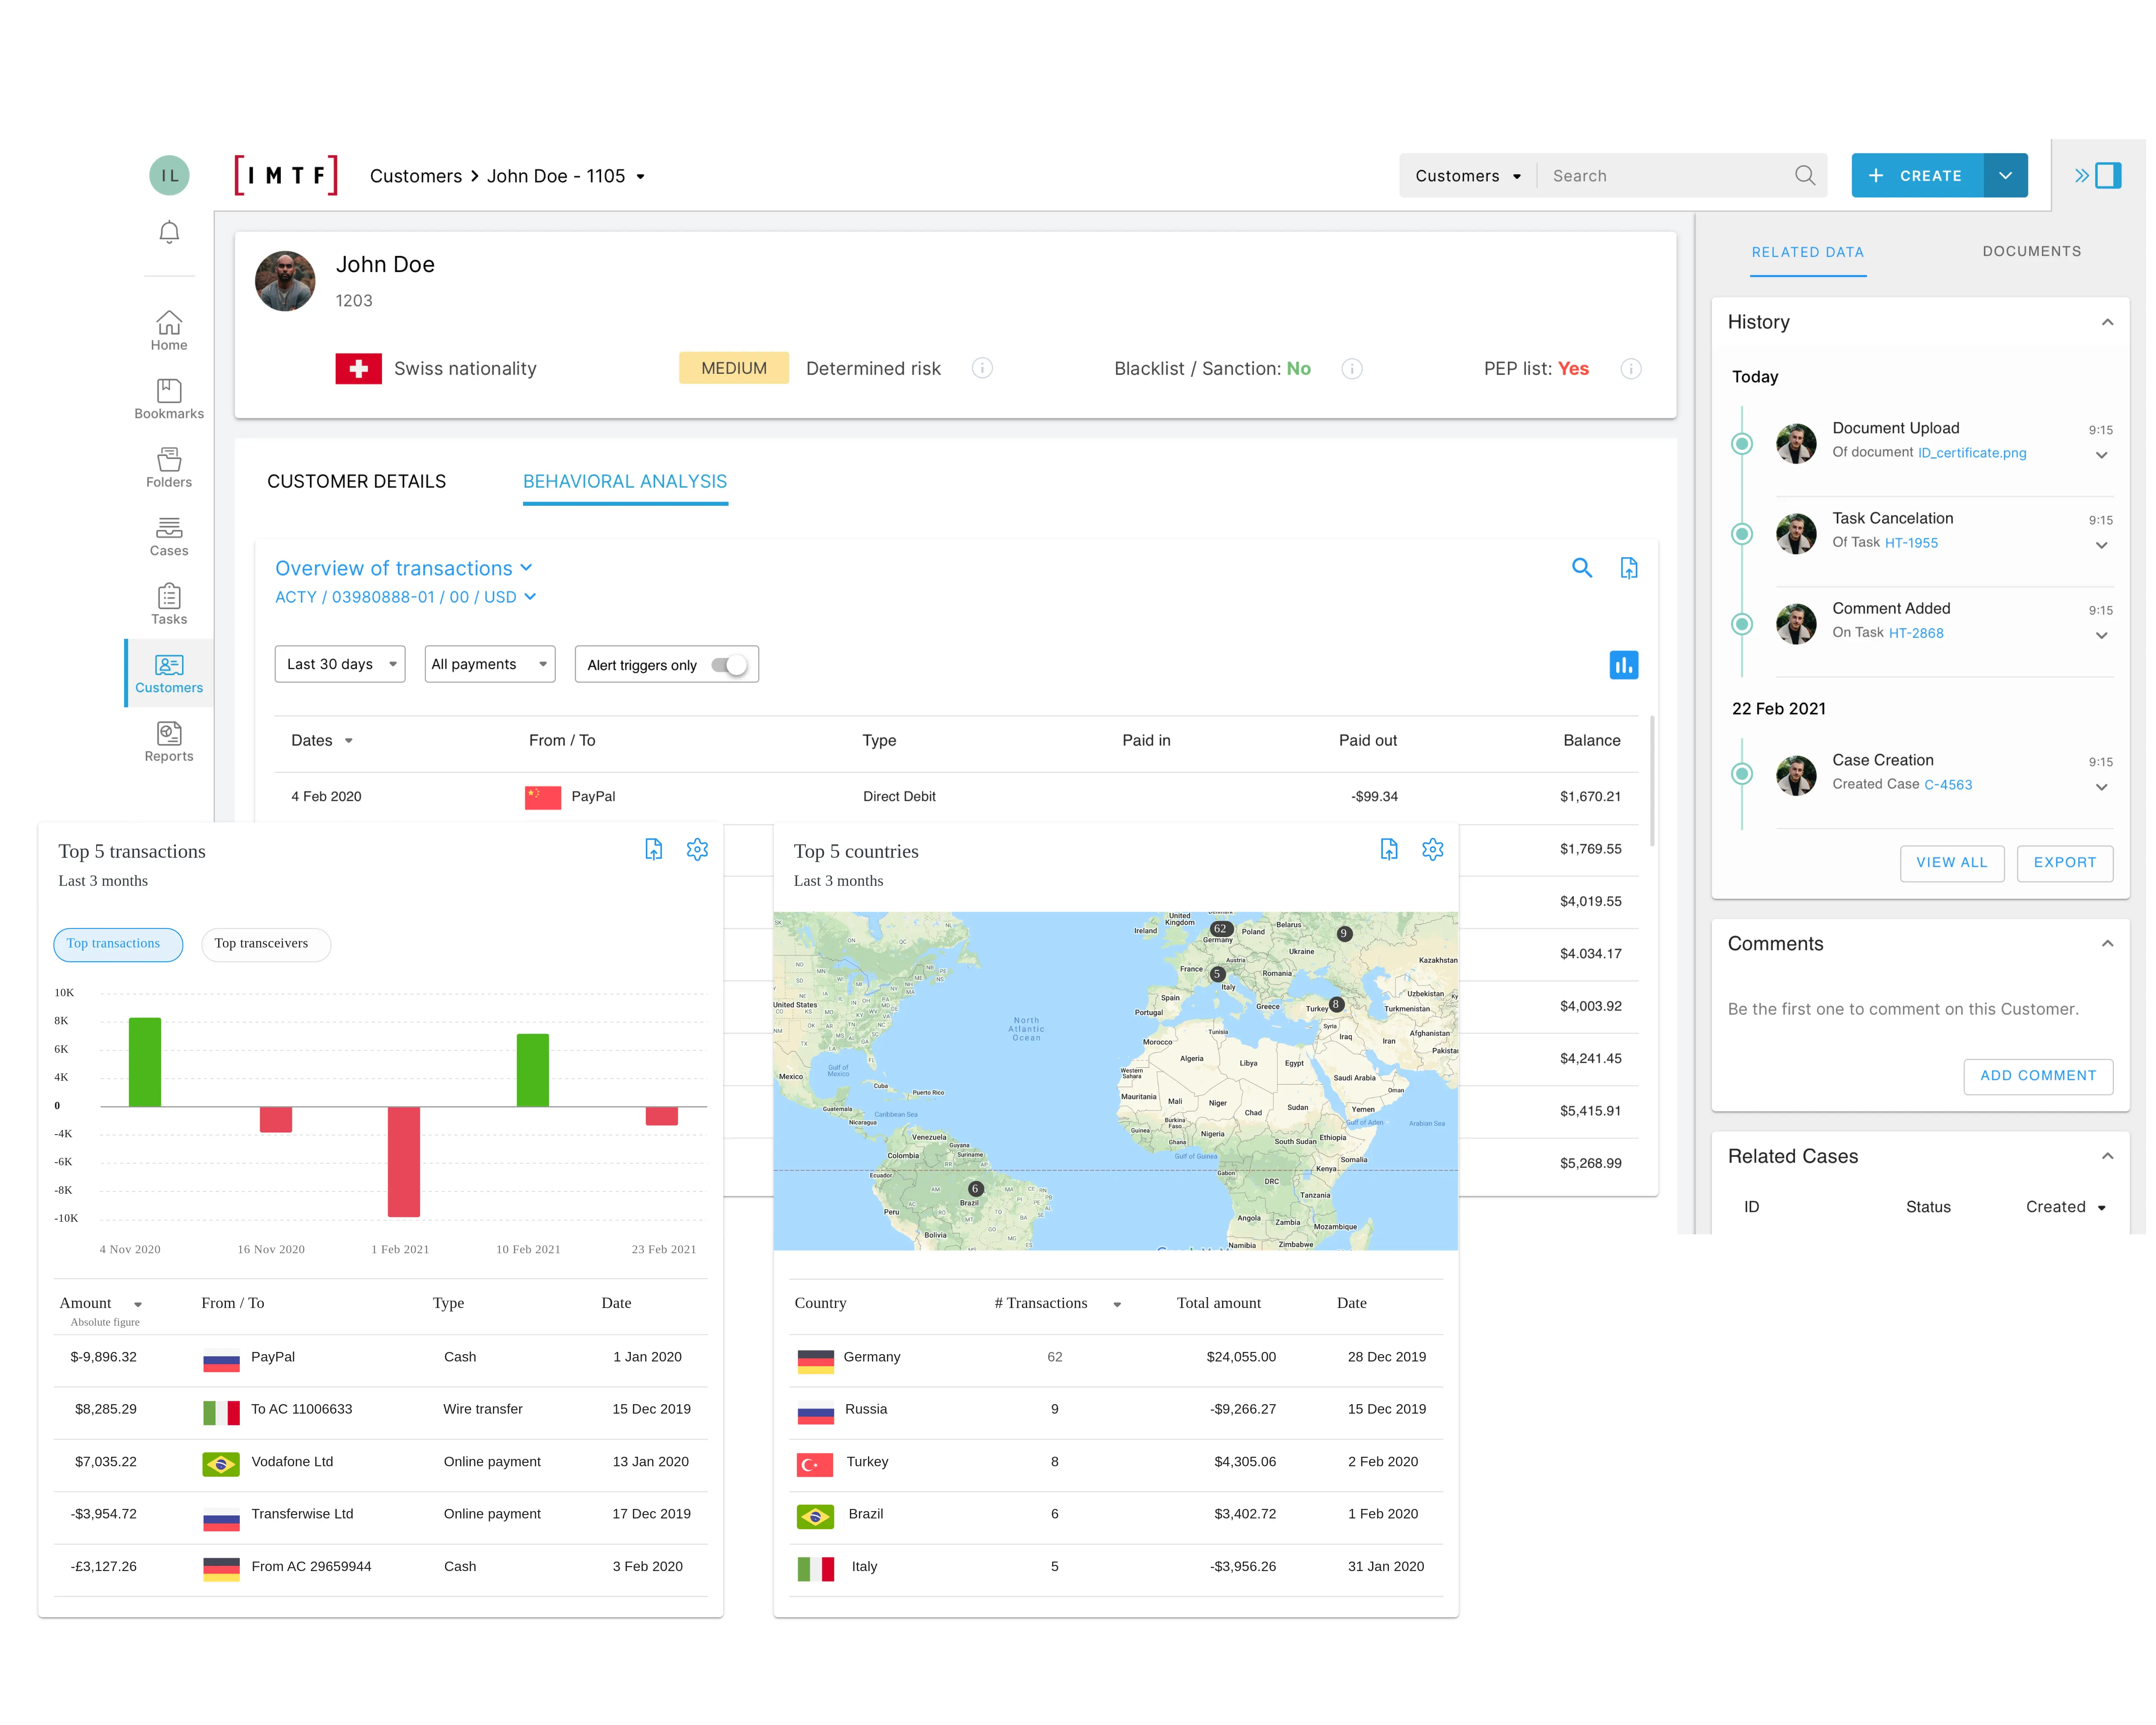The image size is (2156, 1725).
Task: Go to Bookmarks in sidebar
Action: click(x=169, y=399)
